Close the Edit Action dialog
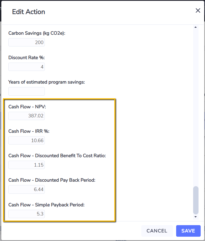Image resolution: width=205 pixels, height=241 pixels. pyautogui.click(x=198, y=10)
